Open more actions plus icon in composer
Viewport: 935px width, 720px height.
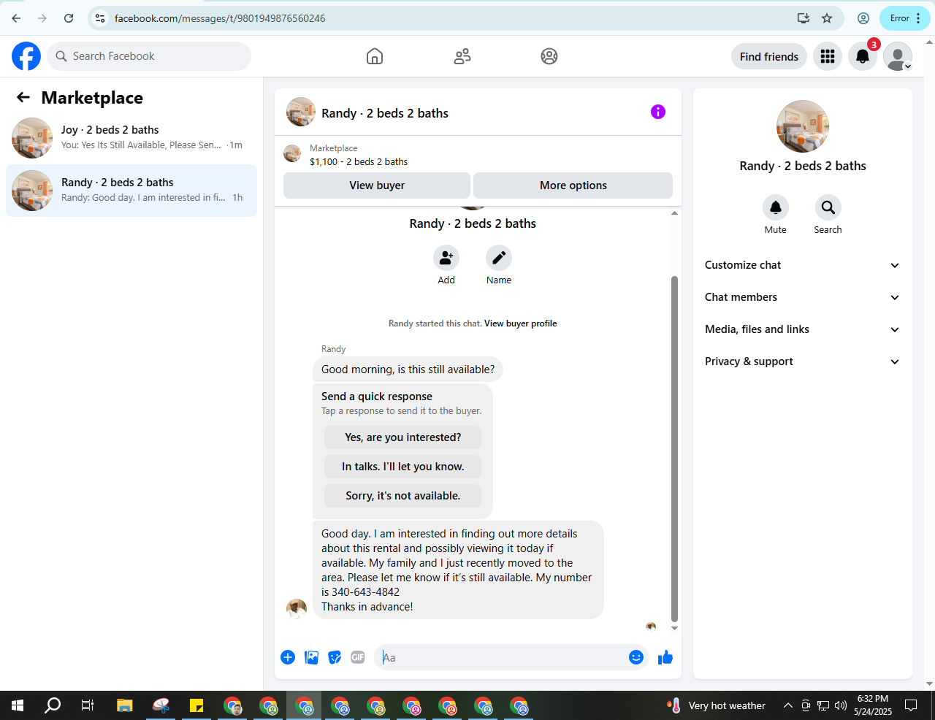tap(288, 657)
